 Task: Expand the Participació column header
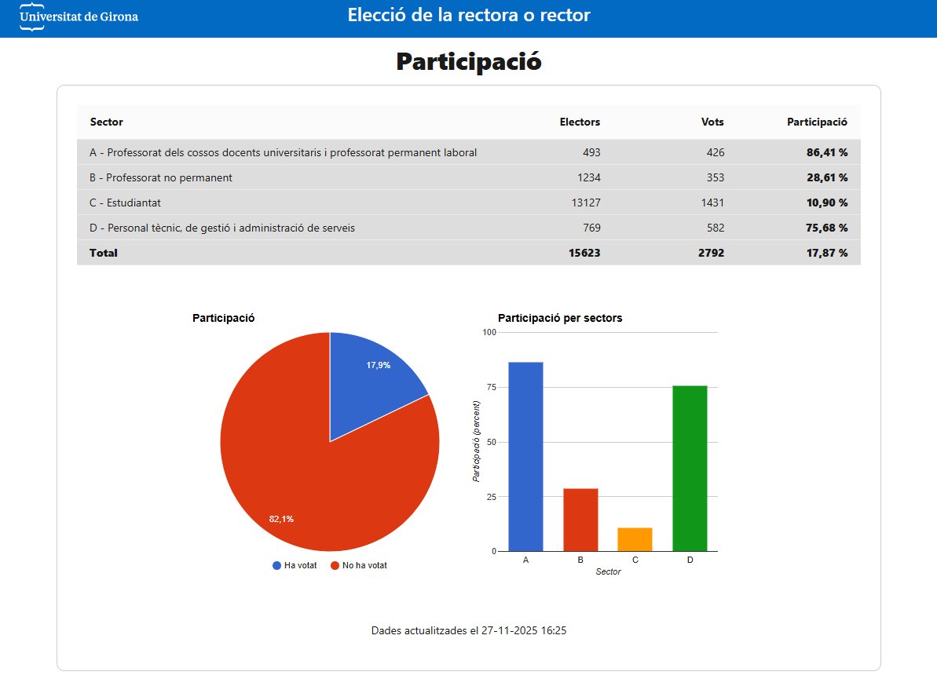point(818,122)
